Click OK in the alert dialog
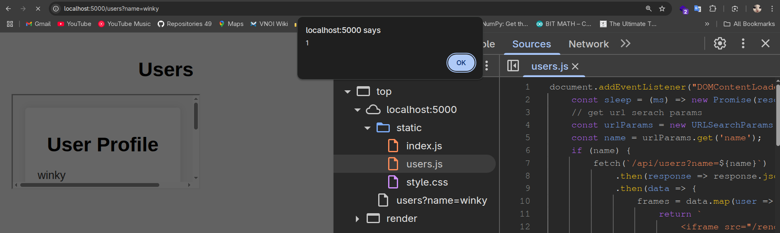 461,63
